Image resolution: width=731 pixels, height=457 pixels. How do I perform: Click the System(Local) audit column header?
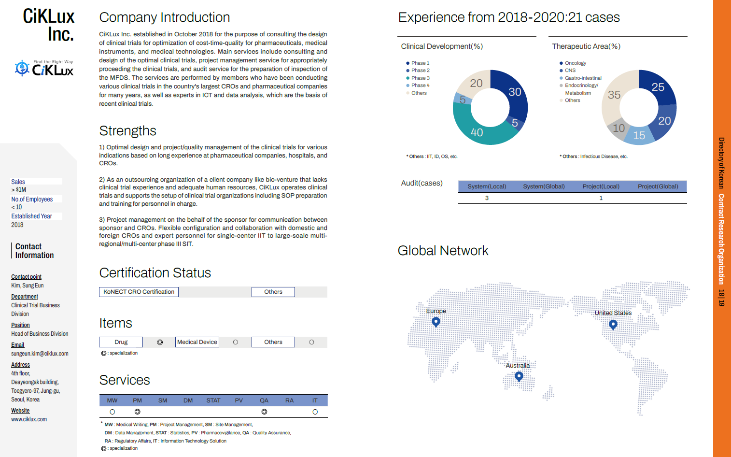487,186
